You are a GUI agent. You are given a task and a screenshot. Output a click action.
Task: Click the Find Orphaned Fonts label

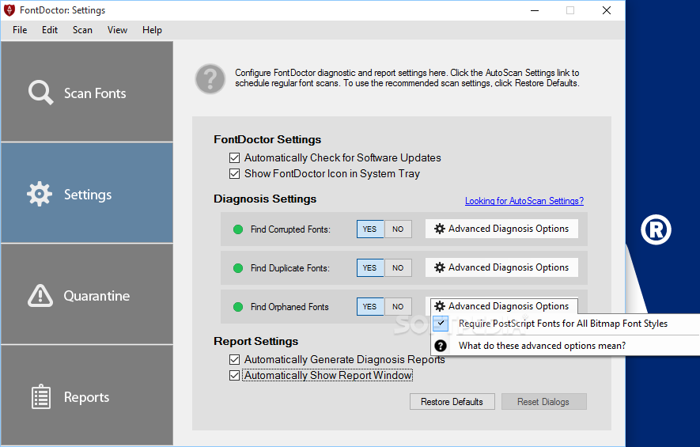click(289, 307)
